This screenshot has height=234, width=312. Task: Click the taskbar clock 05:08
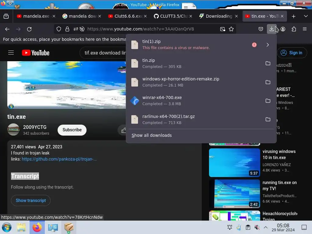[x=283, y=227]
